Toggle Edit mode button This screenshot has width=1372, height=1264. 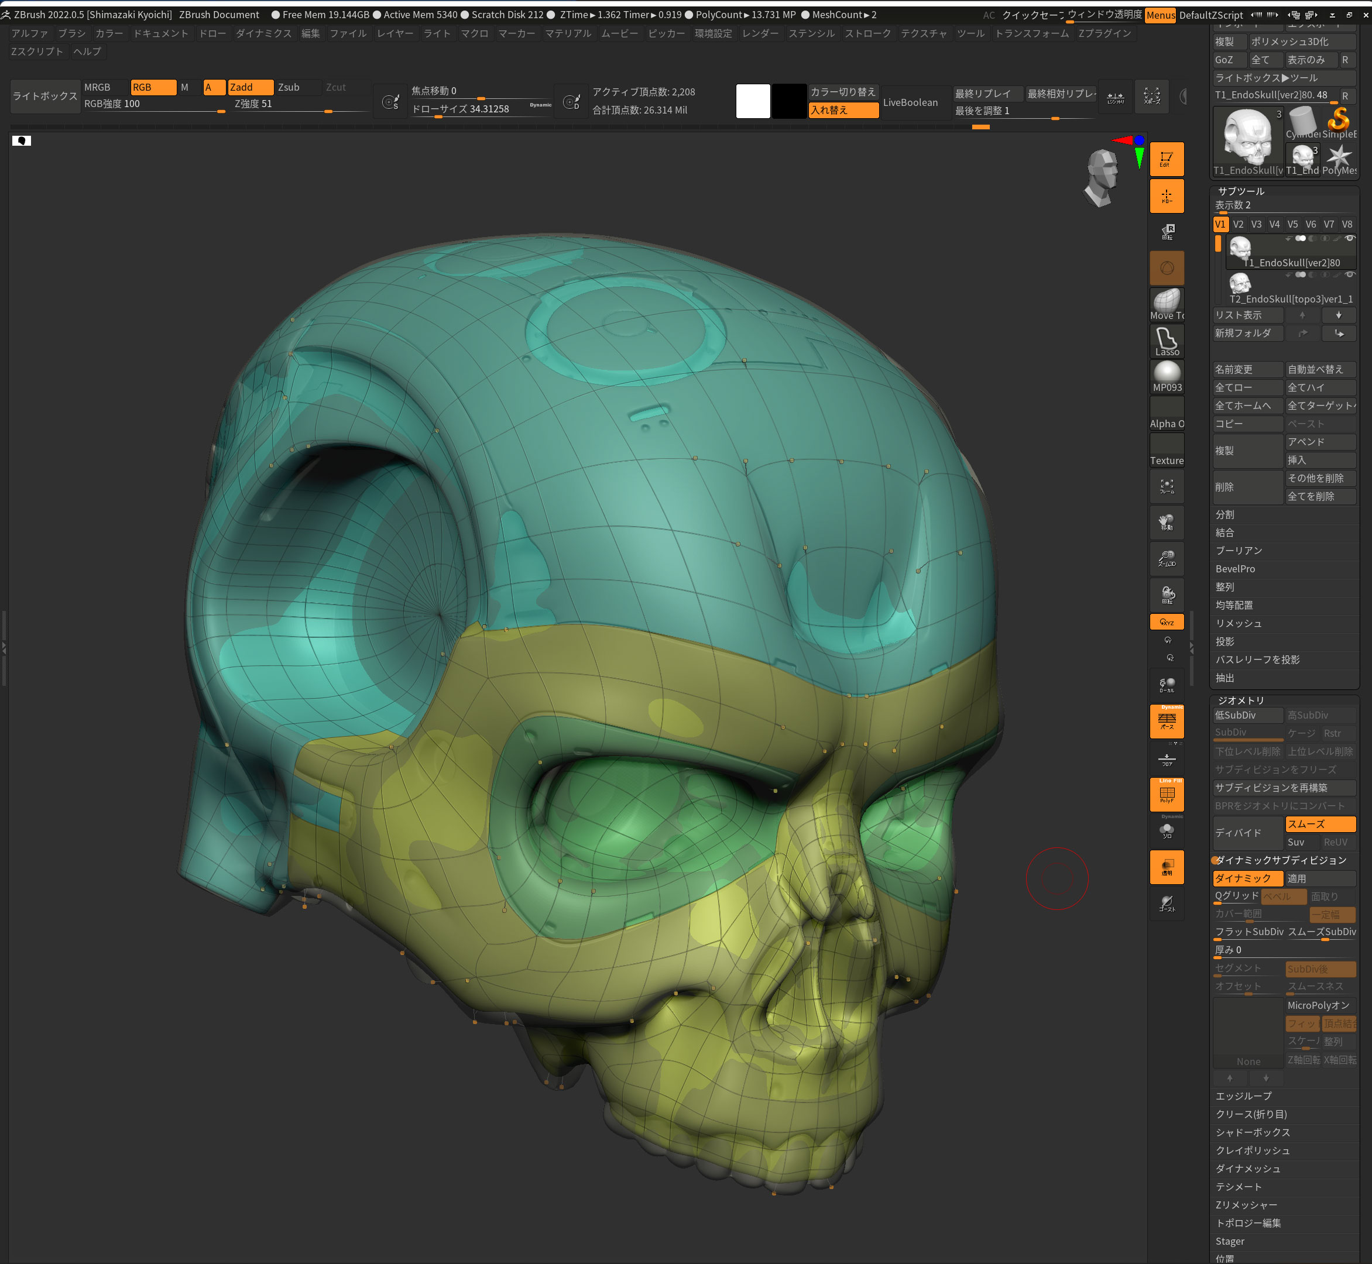pyautogui.click(x=1167, y=159)
